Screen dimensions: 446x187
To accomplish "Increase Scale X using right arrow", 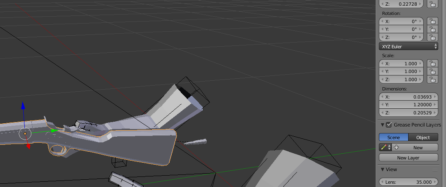I will [420, 63].
